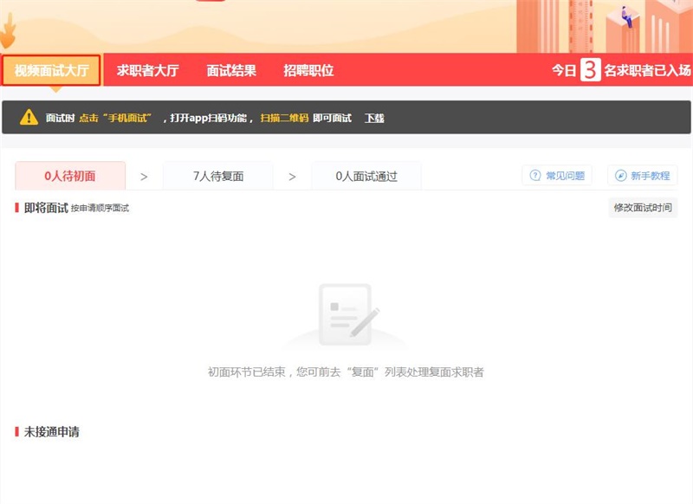Click the person illustration on the building
The width and height of the screenshot is (693, 504).
[x=625, y=16]
